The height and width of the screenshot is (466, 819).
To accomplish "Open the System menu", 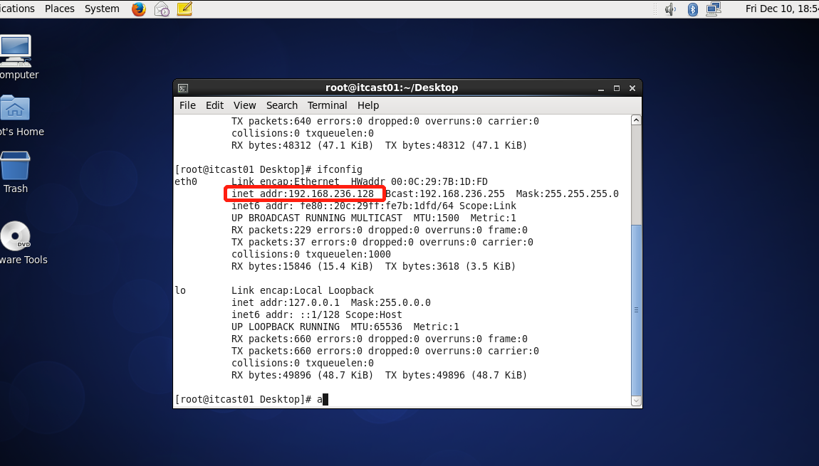I will (101, 9).
